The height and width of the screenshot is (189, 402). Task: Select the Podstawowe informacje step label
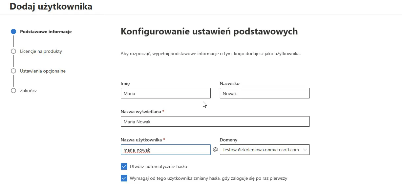[x=46, y=32]
